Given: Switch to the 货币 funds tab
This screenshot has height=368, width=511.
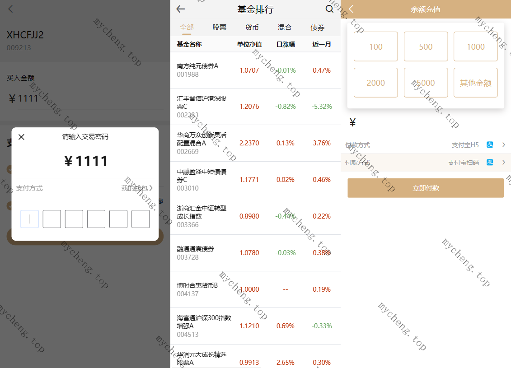Looking at the screenshot, I should 252,28.
